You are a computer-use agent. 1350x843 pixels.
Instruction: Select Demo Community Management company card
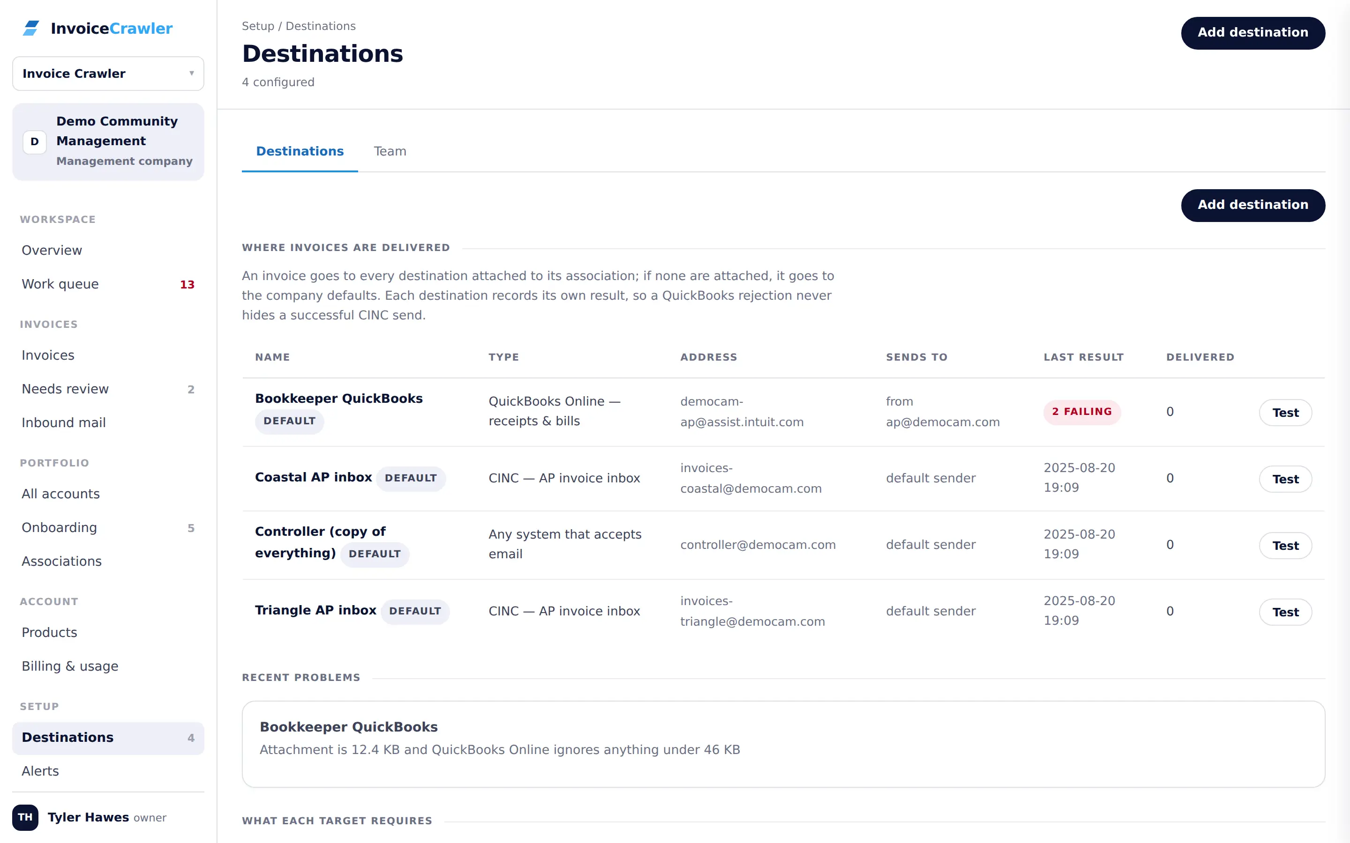(108, 141)
